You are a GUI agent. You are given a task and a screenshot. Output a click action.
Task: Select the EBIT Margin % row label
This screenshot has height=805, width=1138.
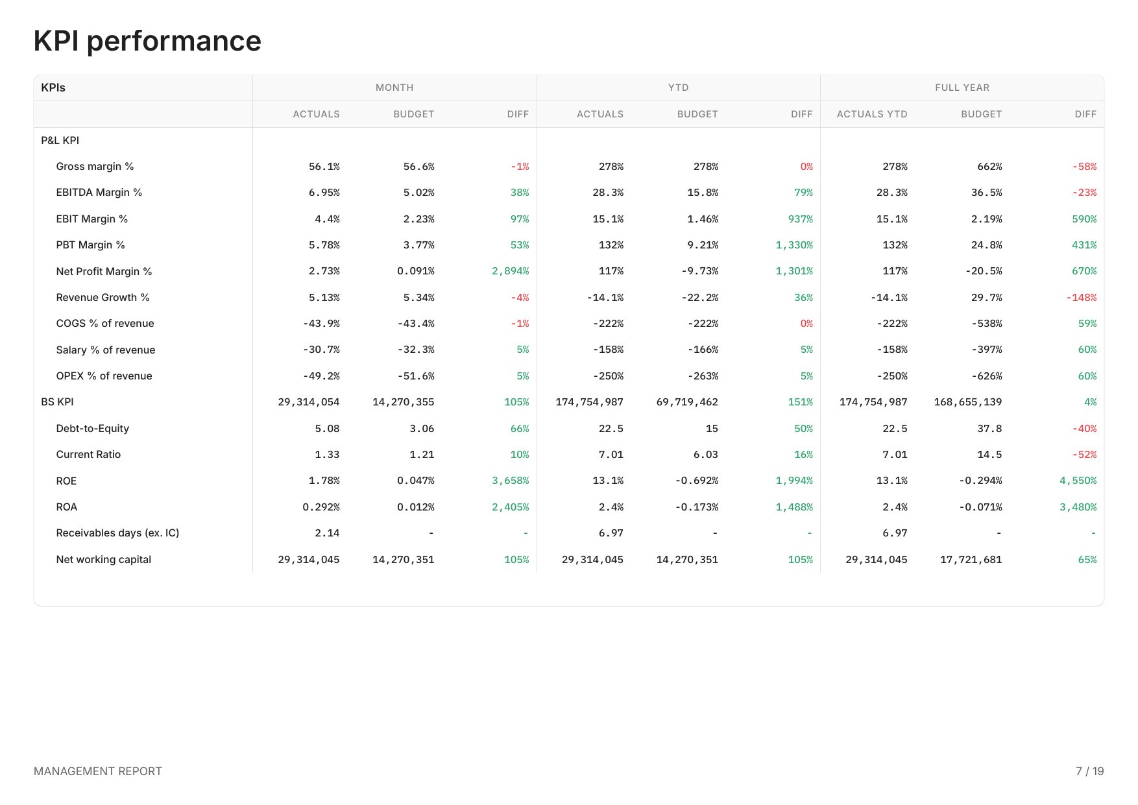pyautogui.click(x=91, y=219)
